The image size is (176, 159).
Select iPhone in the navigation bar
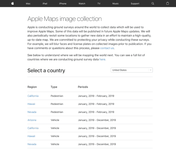click(x=63, y=4)
